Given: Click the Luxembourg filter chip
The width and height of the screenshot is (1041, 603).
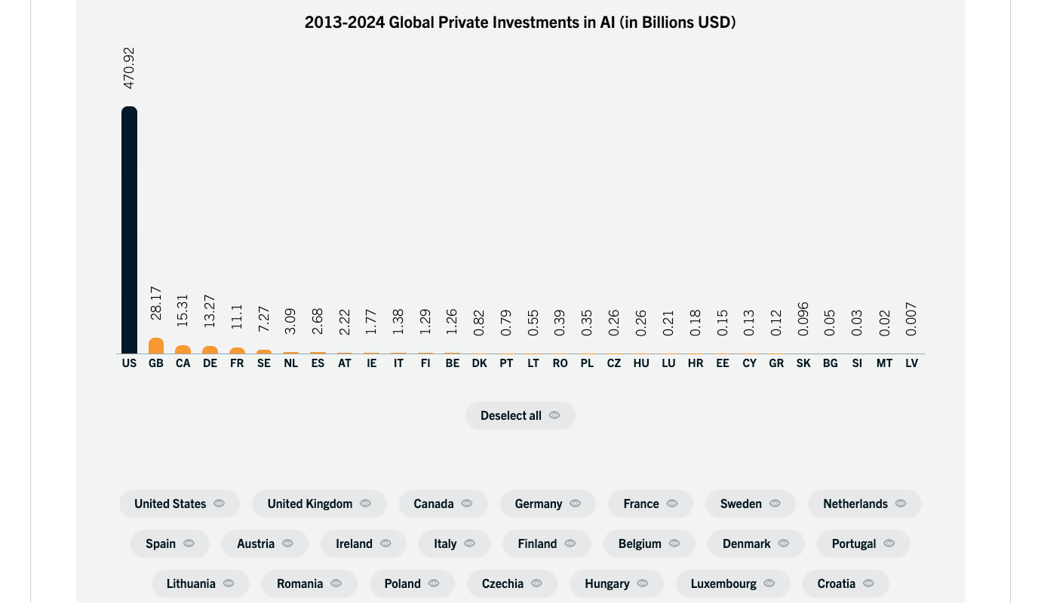Looking at the screenshot, I should (732, 583).
